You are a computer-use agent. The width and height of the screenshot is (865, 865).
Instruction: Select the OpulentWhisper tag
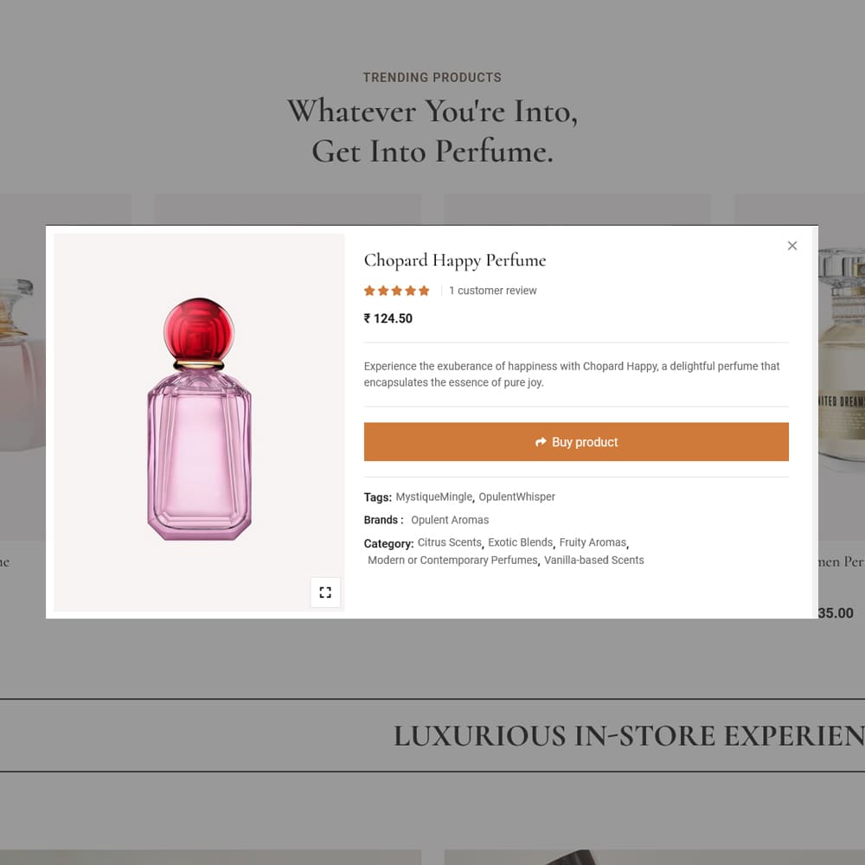[517, 497]
